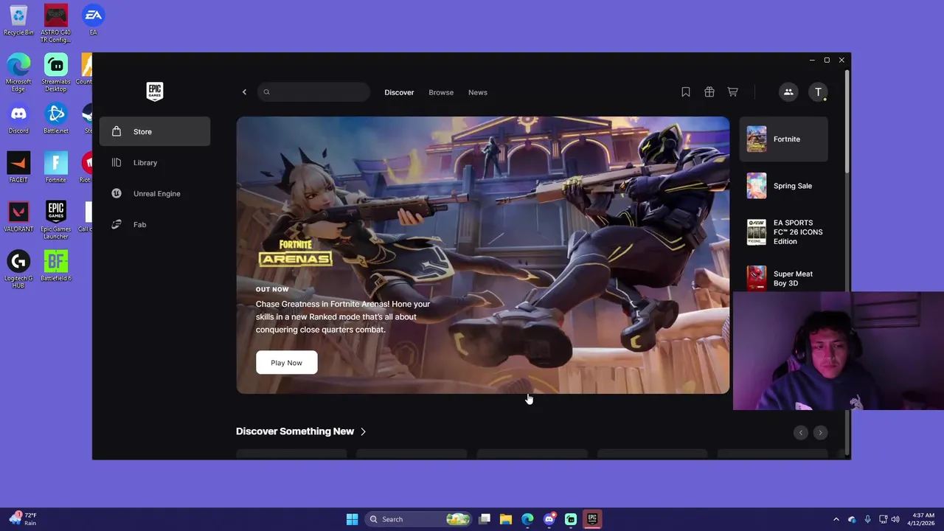This screenshot has width=944, height=531.
Task: Click the Fortnite Arenas hero banner image
Action: [x=482, y=254]
